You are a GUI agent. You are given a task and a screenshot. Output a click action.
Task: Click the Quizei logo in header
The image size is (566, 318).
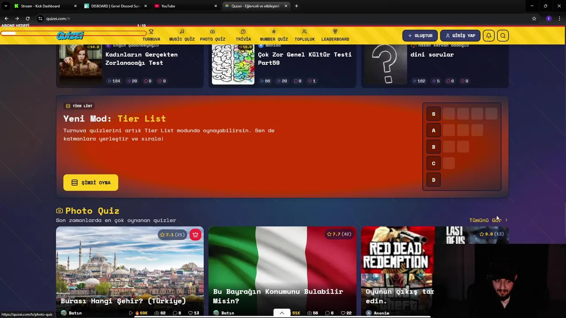point(70,36)
